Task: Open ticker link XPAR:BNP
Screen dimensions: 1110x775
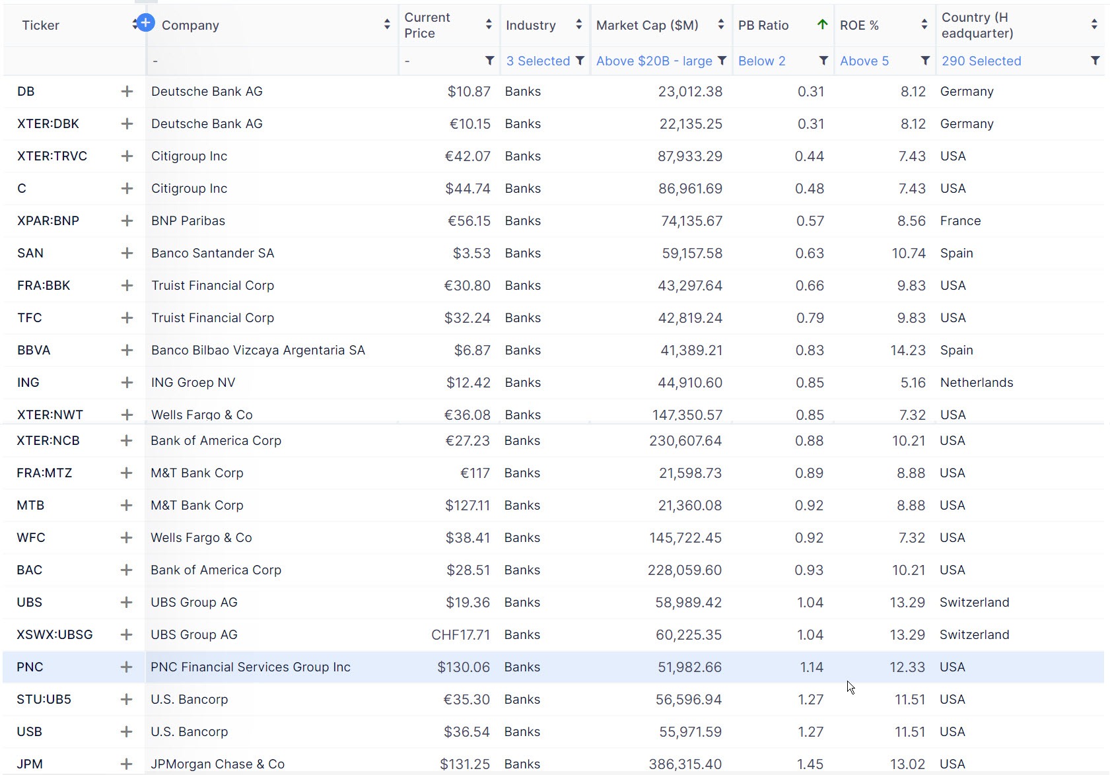Action: pos(48,221)
